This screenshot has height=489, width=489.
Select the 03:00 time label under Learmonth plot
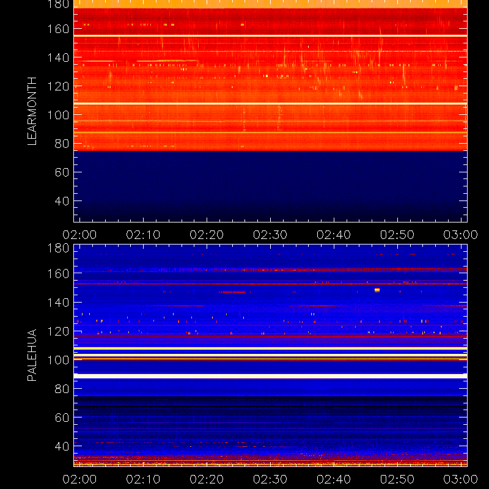(x=461, y=235)
